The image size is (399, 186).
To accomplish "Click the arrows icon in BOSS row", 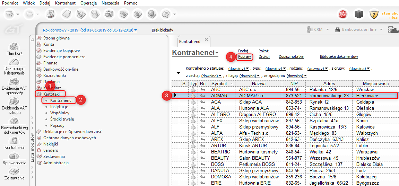I will 202,165.
